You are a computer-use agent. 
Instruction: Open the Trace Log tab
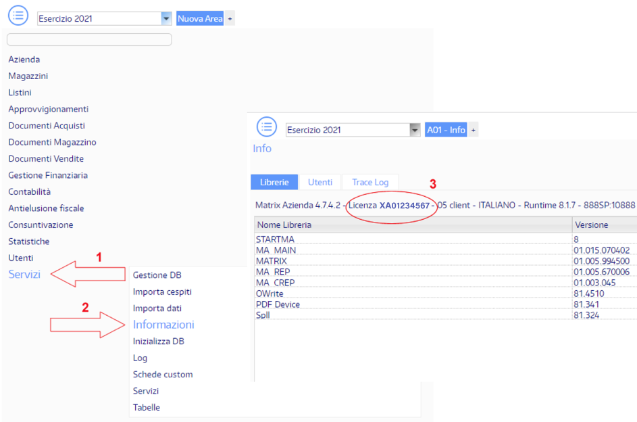370,182
